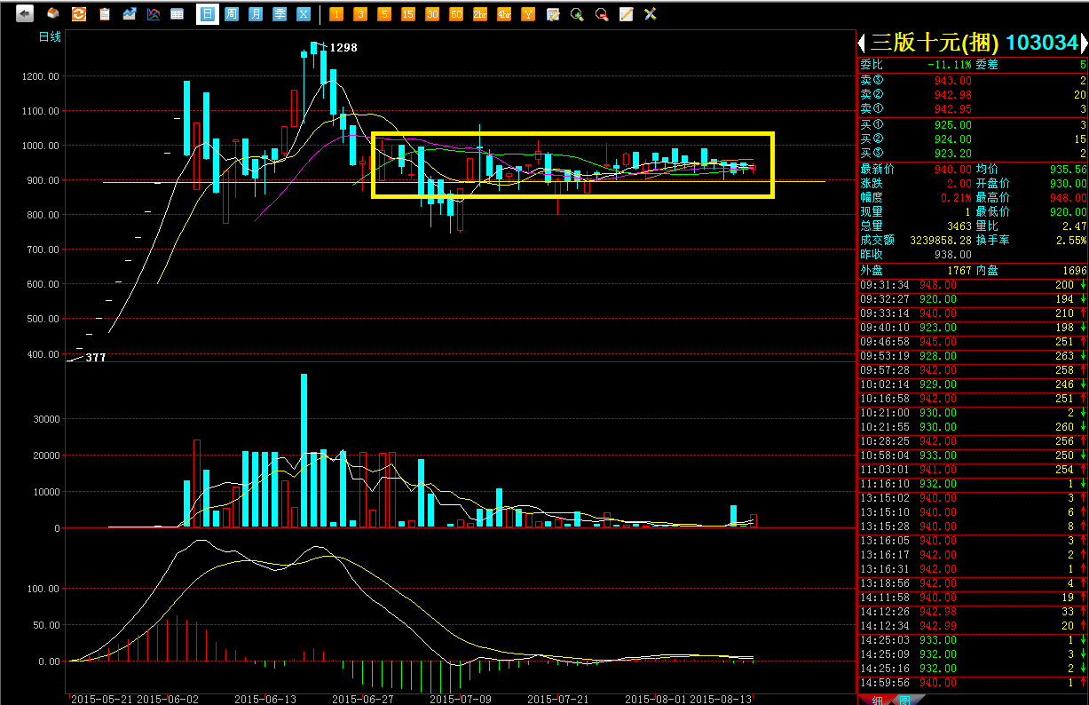Go to previous product with left arrow

tap(861, 43)
